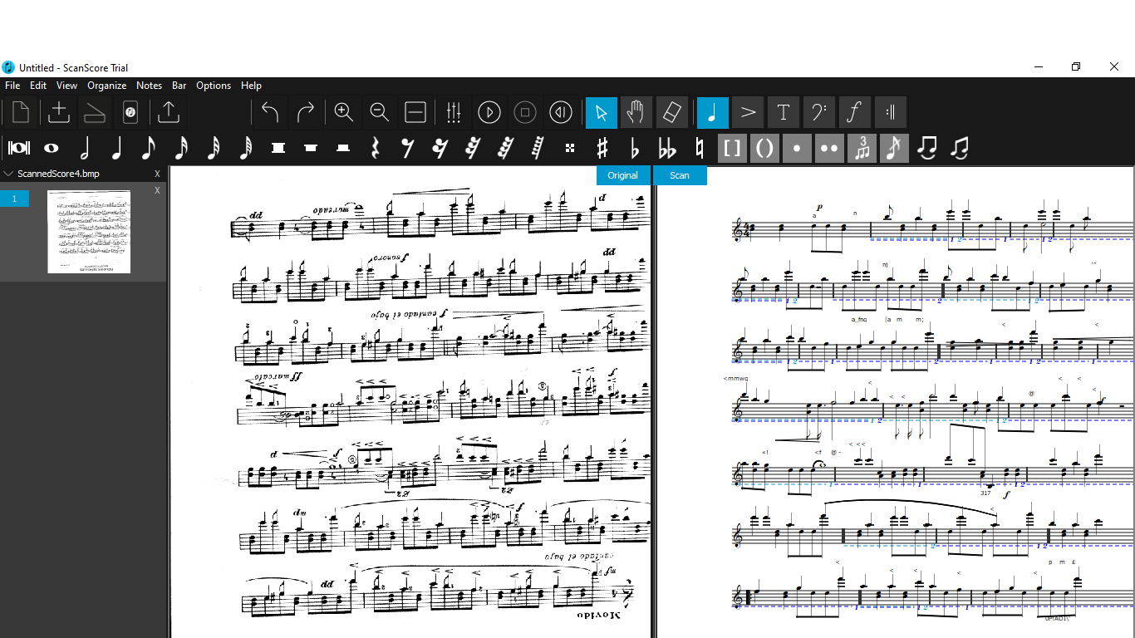Select the double whole note
The image size is (1135, 638).
pyautogui.click(x=18, y=148)
